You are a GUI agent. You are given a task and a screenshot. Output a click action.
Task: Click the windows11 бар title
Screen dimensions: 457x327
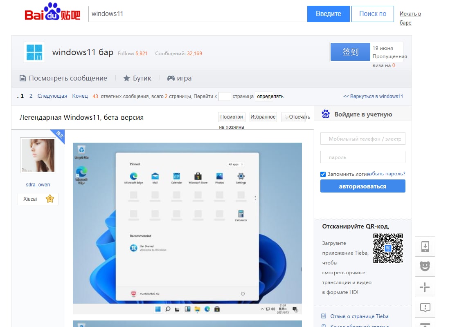(83, 52)
